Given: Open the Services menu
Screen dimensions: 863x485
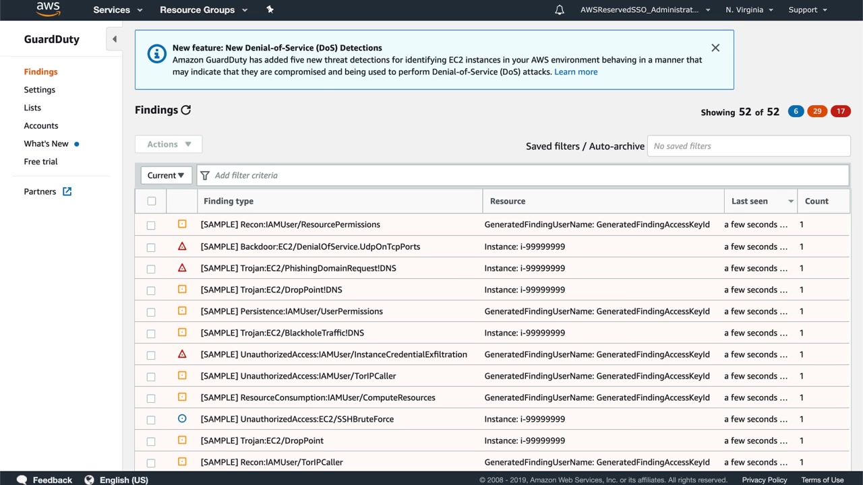Looking at the screenshot, I should 117,10.
